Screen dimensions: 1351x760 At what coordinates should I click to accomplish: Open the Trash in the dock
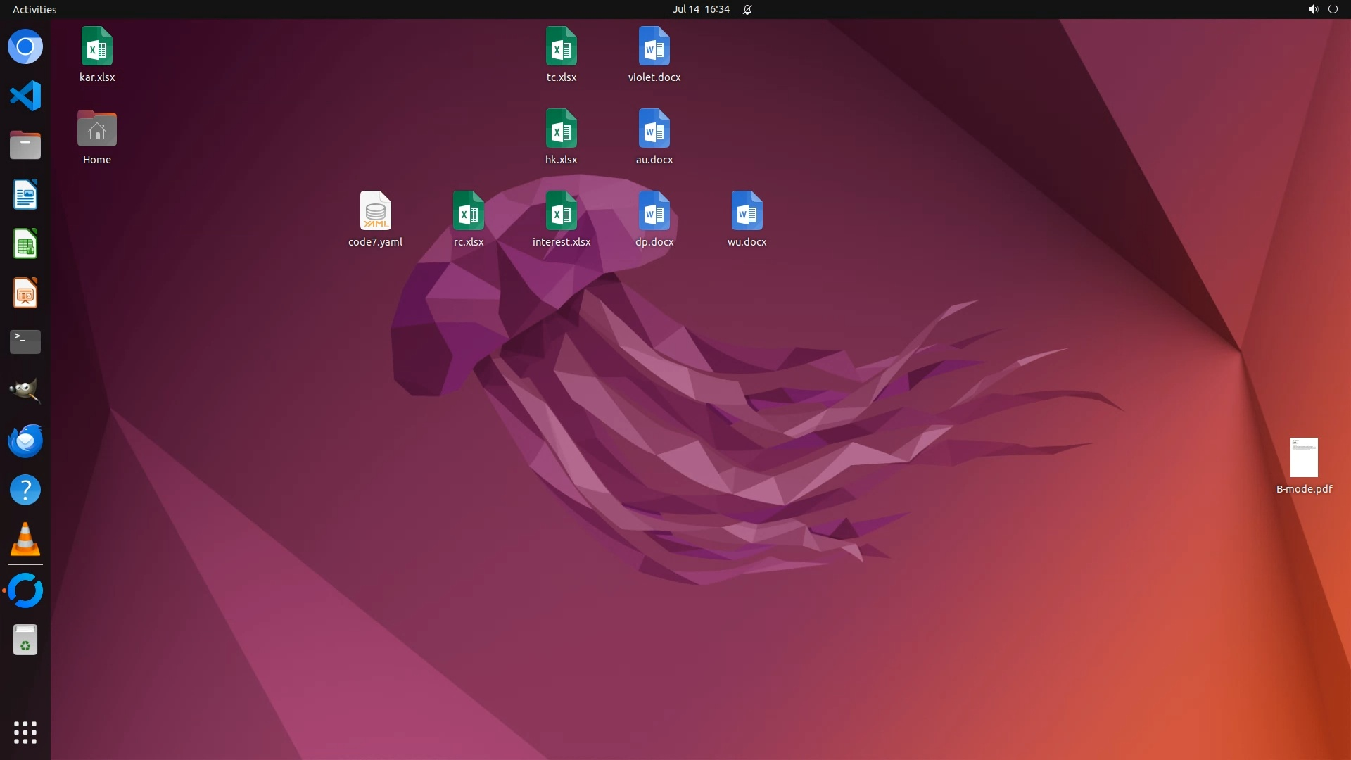(x=25, y=640)
